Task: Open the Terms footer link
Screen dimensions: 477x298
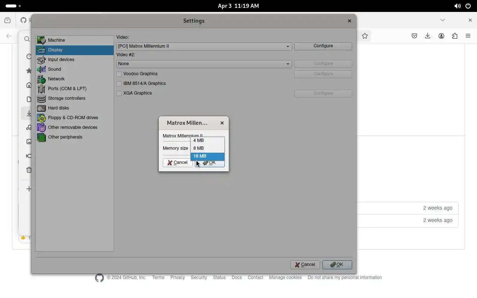Action: tap(158, 278)
